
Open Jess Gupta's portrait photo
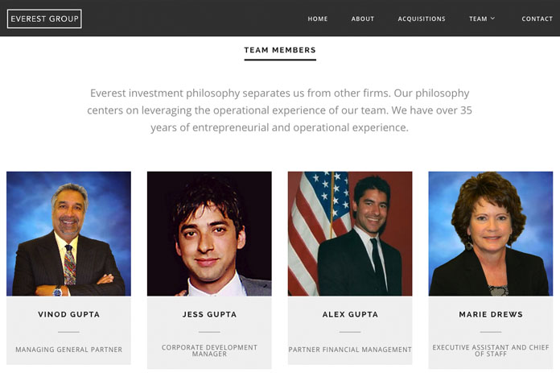[209, 234]
